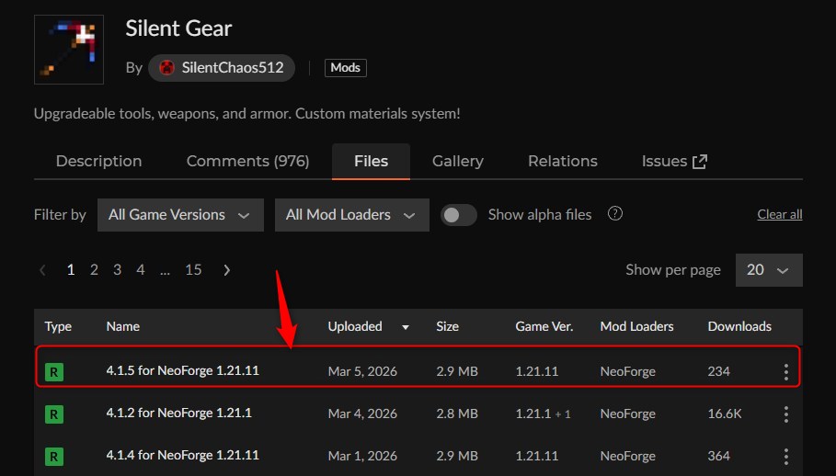Go to page 4 of files

pyautogui.click(x=140, y=270)
